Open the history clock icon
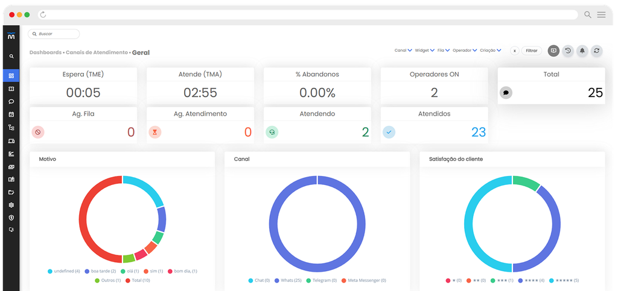Viewport: 618px width, 291px height. 568,51
